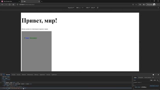The height and width of the screenshot is (90, 160).
Task: Expand the div class card node
Action: tap(3, 85)
